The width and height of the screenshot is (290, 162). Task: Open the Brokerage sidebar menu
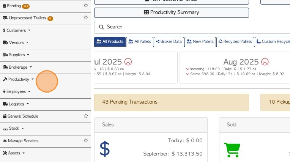point(18,67)
